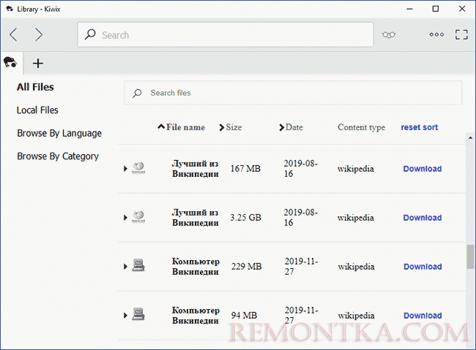This screenshot has height=350, width=476.
Task: Click wikipedia content type in 3.25 GB row
Action: 355,218
